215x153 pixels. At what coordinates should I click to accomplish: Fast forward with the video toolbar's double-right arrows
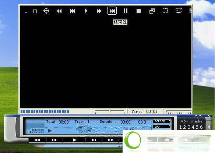point(99,11)
